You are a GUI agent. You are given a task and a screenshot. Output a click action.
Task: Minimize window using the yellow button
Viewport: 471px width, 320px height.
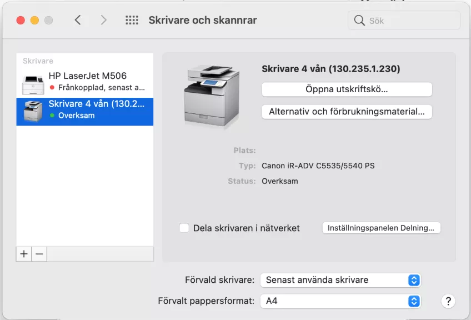(34, 21)
